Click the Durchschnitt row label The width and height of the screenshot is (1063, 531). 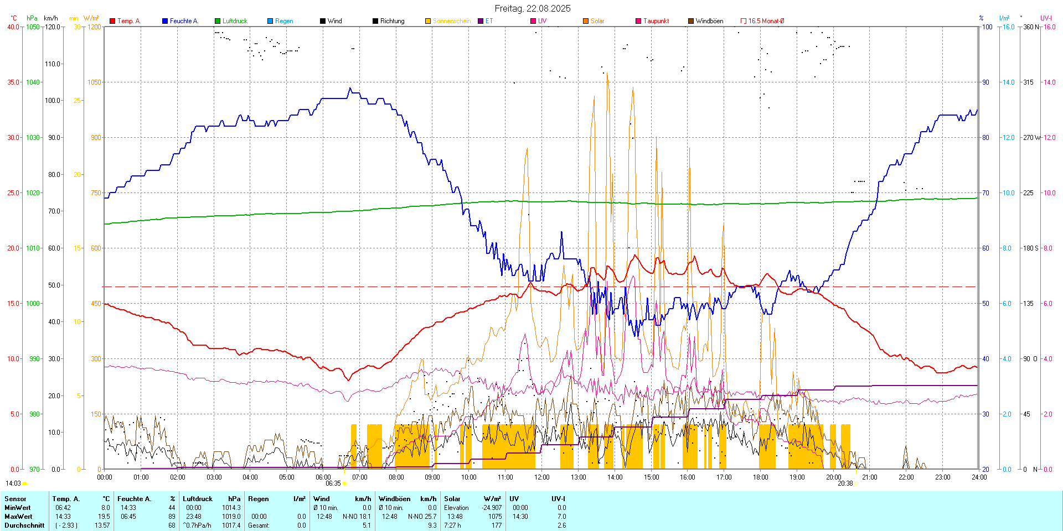point(24,525)
